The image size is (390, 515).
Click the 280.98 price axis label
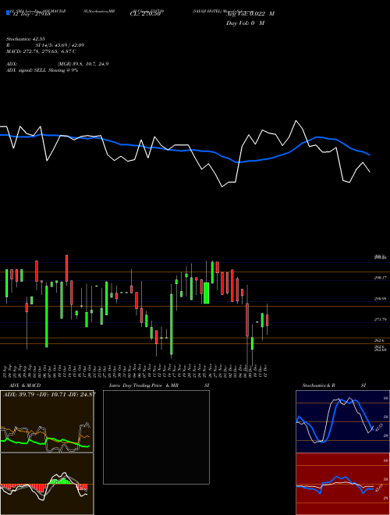[380, 299]
